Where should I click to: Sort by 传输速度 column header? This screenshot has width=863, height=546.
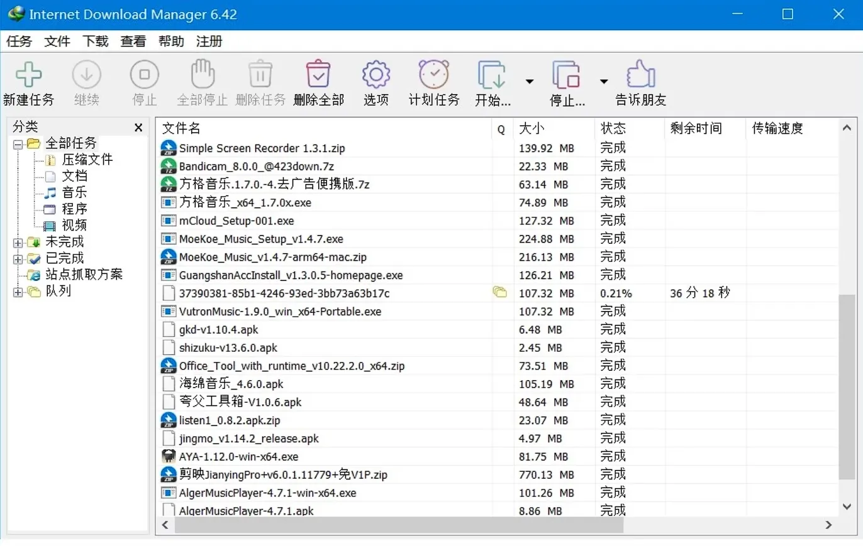(792, 129)
